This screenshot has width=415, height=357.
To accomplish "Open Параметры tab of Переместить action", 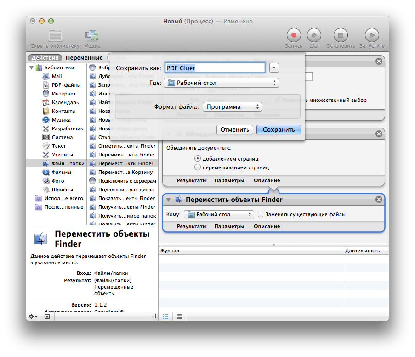I will (229, 226).
